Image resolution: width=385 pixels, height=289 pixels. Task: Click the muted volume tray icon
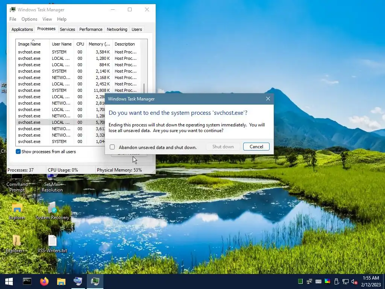click(354, 281)
